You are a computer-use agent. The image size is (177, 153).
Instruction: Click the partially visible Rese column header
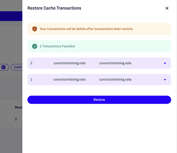18,107
